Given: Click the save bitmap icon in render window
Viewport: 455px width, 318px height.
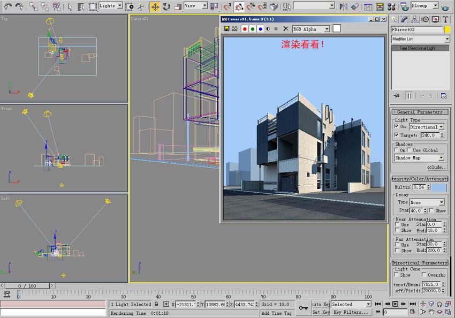Looking at the screenshot, I should point(227,29).
